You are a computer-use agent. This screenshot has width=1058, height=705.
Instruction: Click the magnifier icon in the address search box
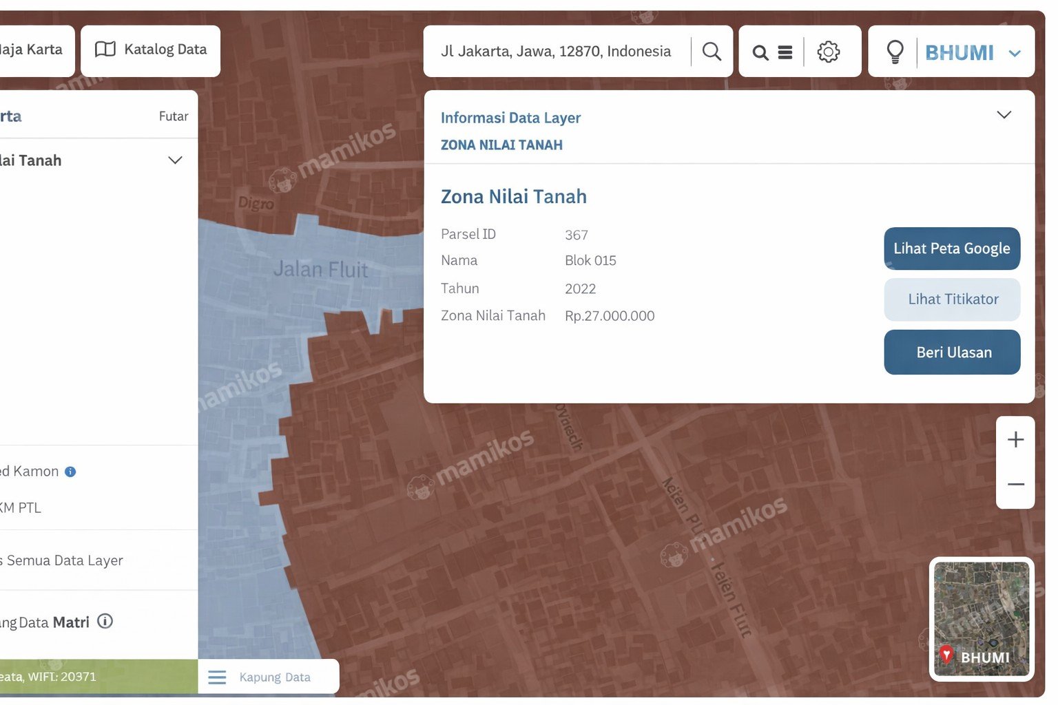tap(712, 52)
